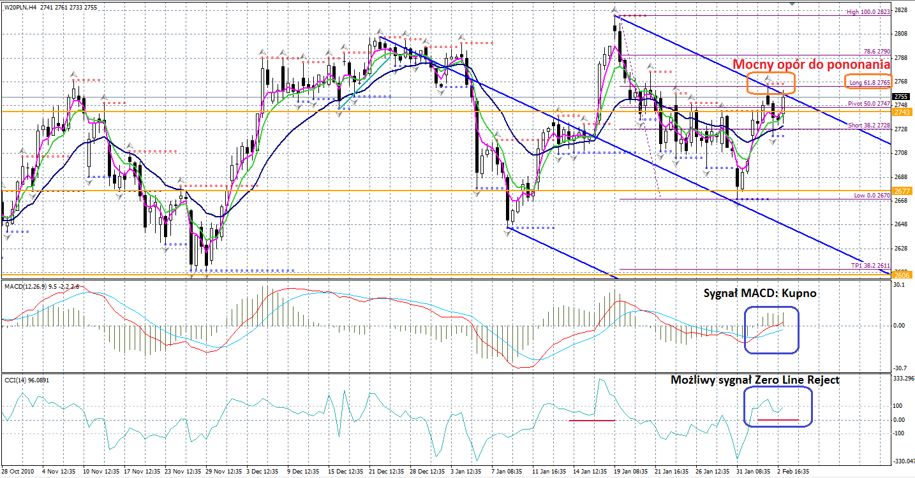Click the 2648 value on price axis

tap(901, 224)
